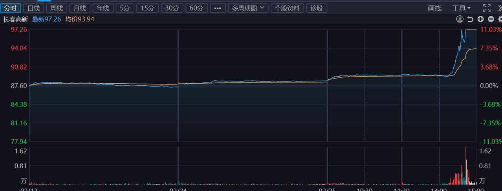Image resolution: width=502 pixels, height=191 pixels.
Task: Click the 速 speed circle icon
Action: 460,19
